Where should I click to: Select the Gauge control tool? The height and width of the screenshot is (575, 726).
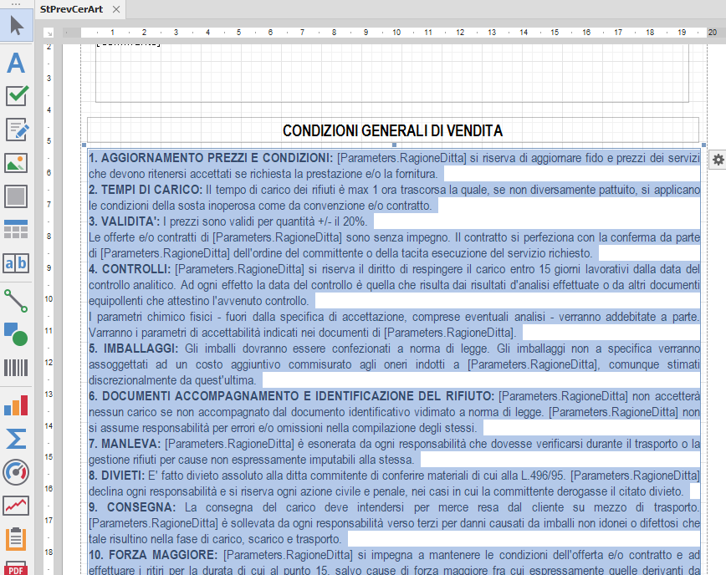tap(17, 472)
